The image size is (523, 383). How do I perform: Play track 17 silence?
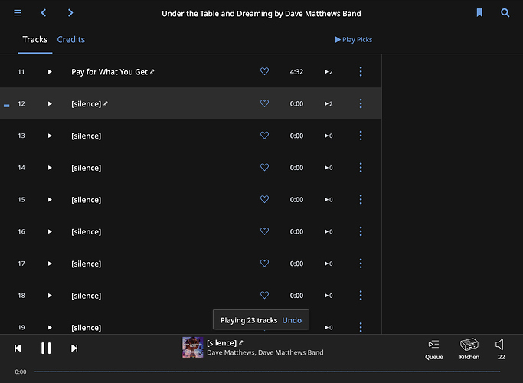[50, 264]
